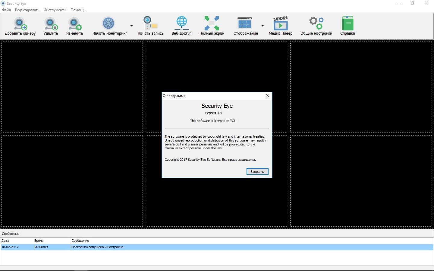This screenshot has width=434, height=271.
Task: Click the Закрыть button in the About dialog
Action: [257, 172]
